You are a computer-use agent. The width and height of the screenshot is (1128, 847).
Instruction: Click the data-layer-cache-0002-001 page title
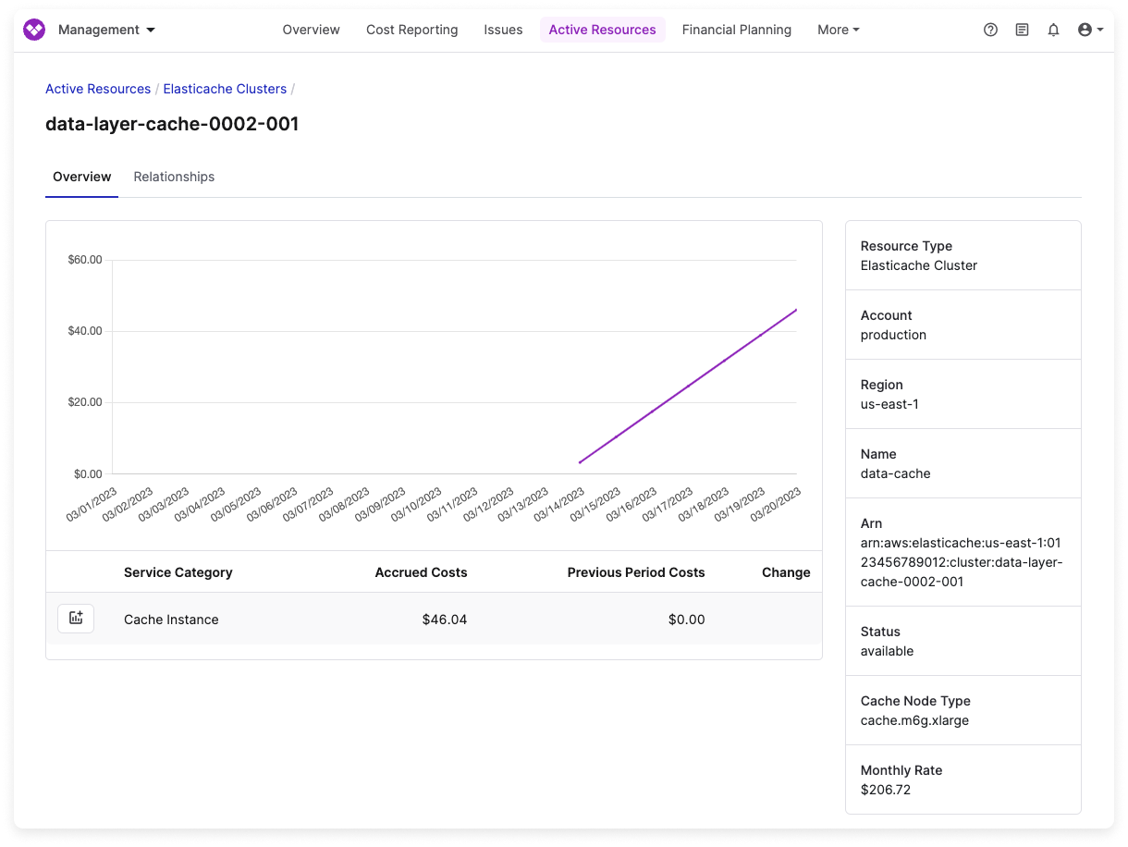172,124
